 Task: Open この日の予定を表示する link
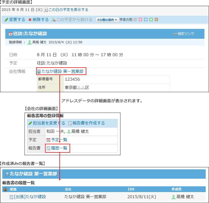(68, 10)
